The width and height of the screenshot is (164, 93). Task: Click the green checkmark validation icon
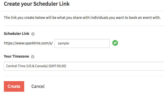(115, 43)
